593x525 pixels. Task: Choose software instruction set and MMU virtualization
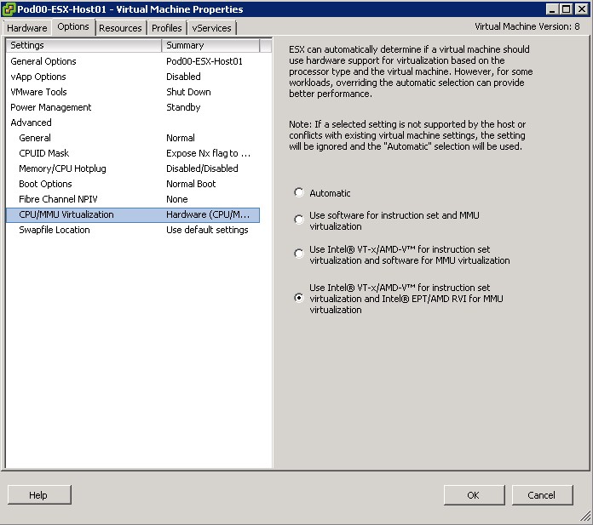[x=299, y=220]
